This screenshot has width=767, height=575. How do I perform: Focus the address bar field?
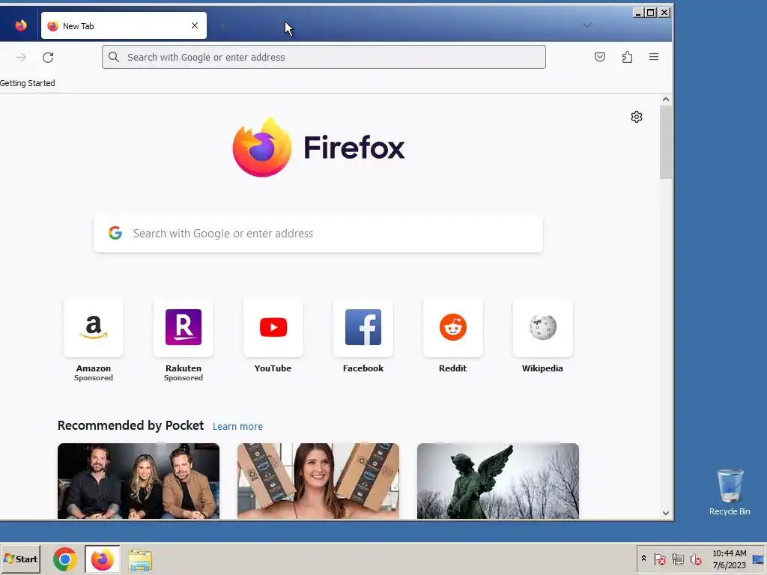324,57
